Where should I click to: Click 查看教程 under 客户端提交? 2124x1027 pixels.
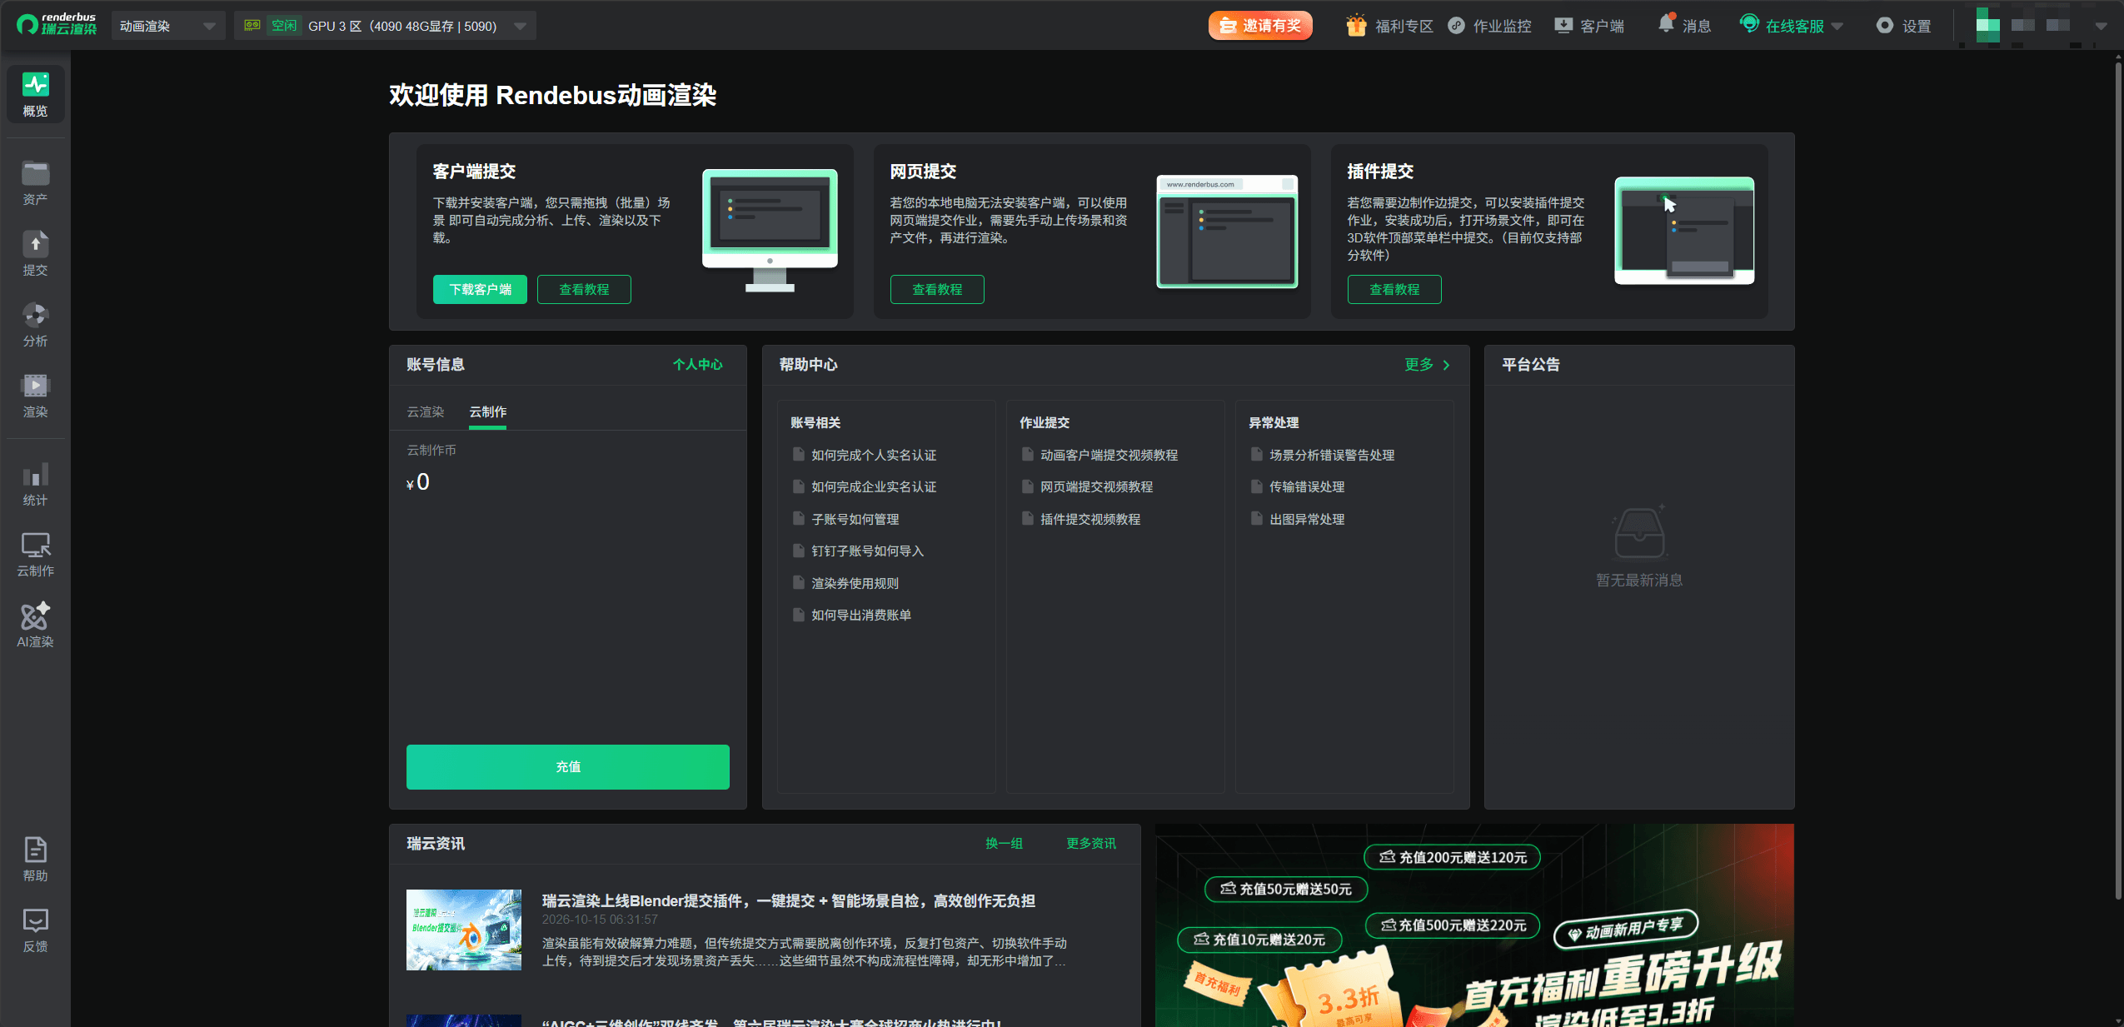[x=584, y=289]
